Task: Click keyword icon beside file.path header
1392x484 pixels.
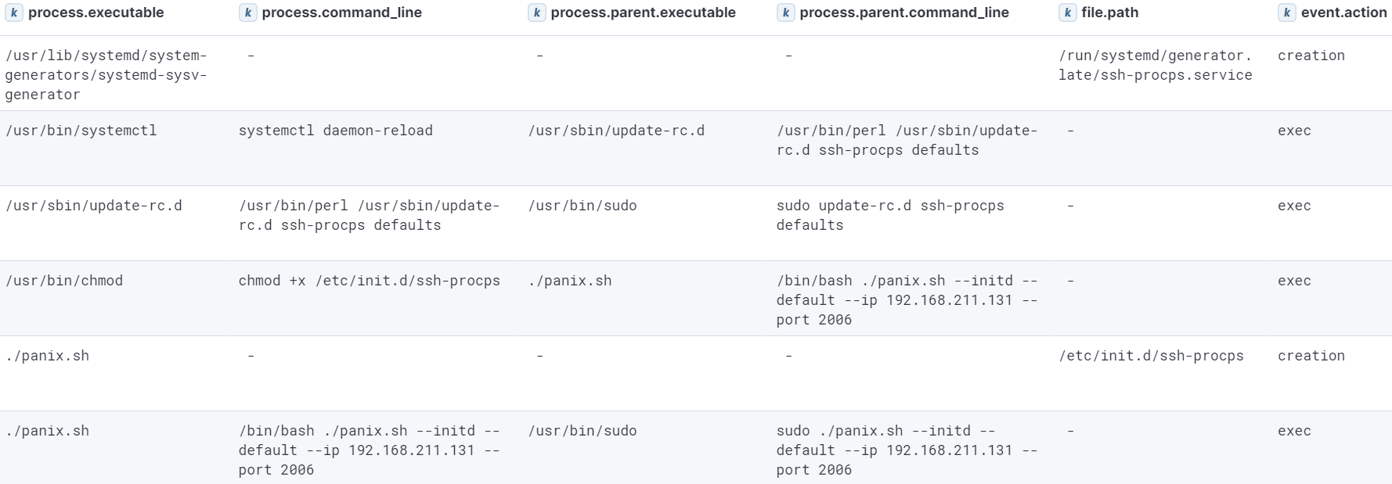Action: (1067, 13)
